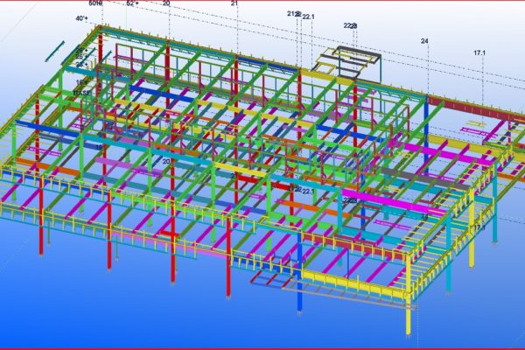Image resolution: width=525 pixels, height=350 pixels.
Task: Click the 17.1 grid line label
Action: click(479, 53)
